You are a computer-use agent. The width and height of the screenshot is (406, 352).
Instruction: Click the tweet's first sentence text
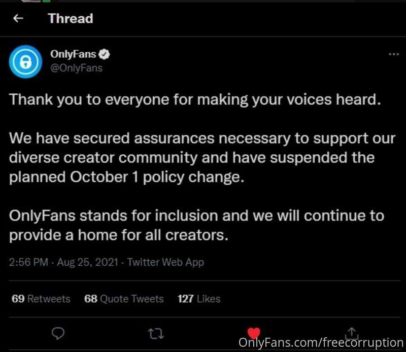[195, 99]
